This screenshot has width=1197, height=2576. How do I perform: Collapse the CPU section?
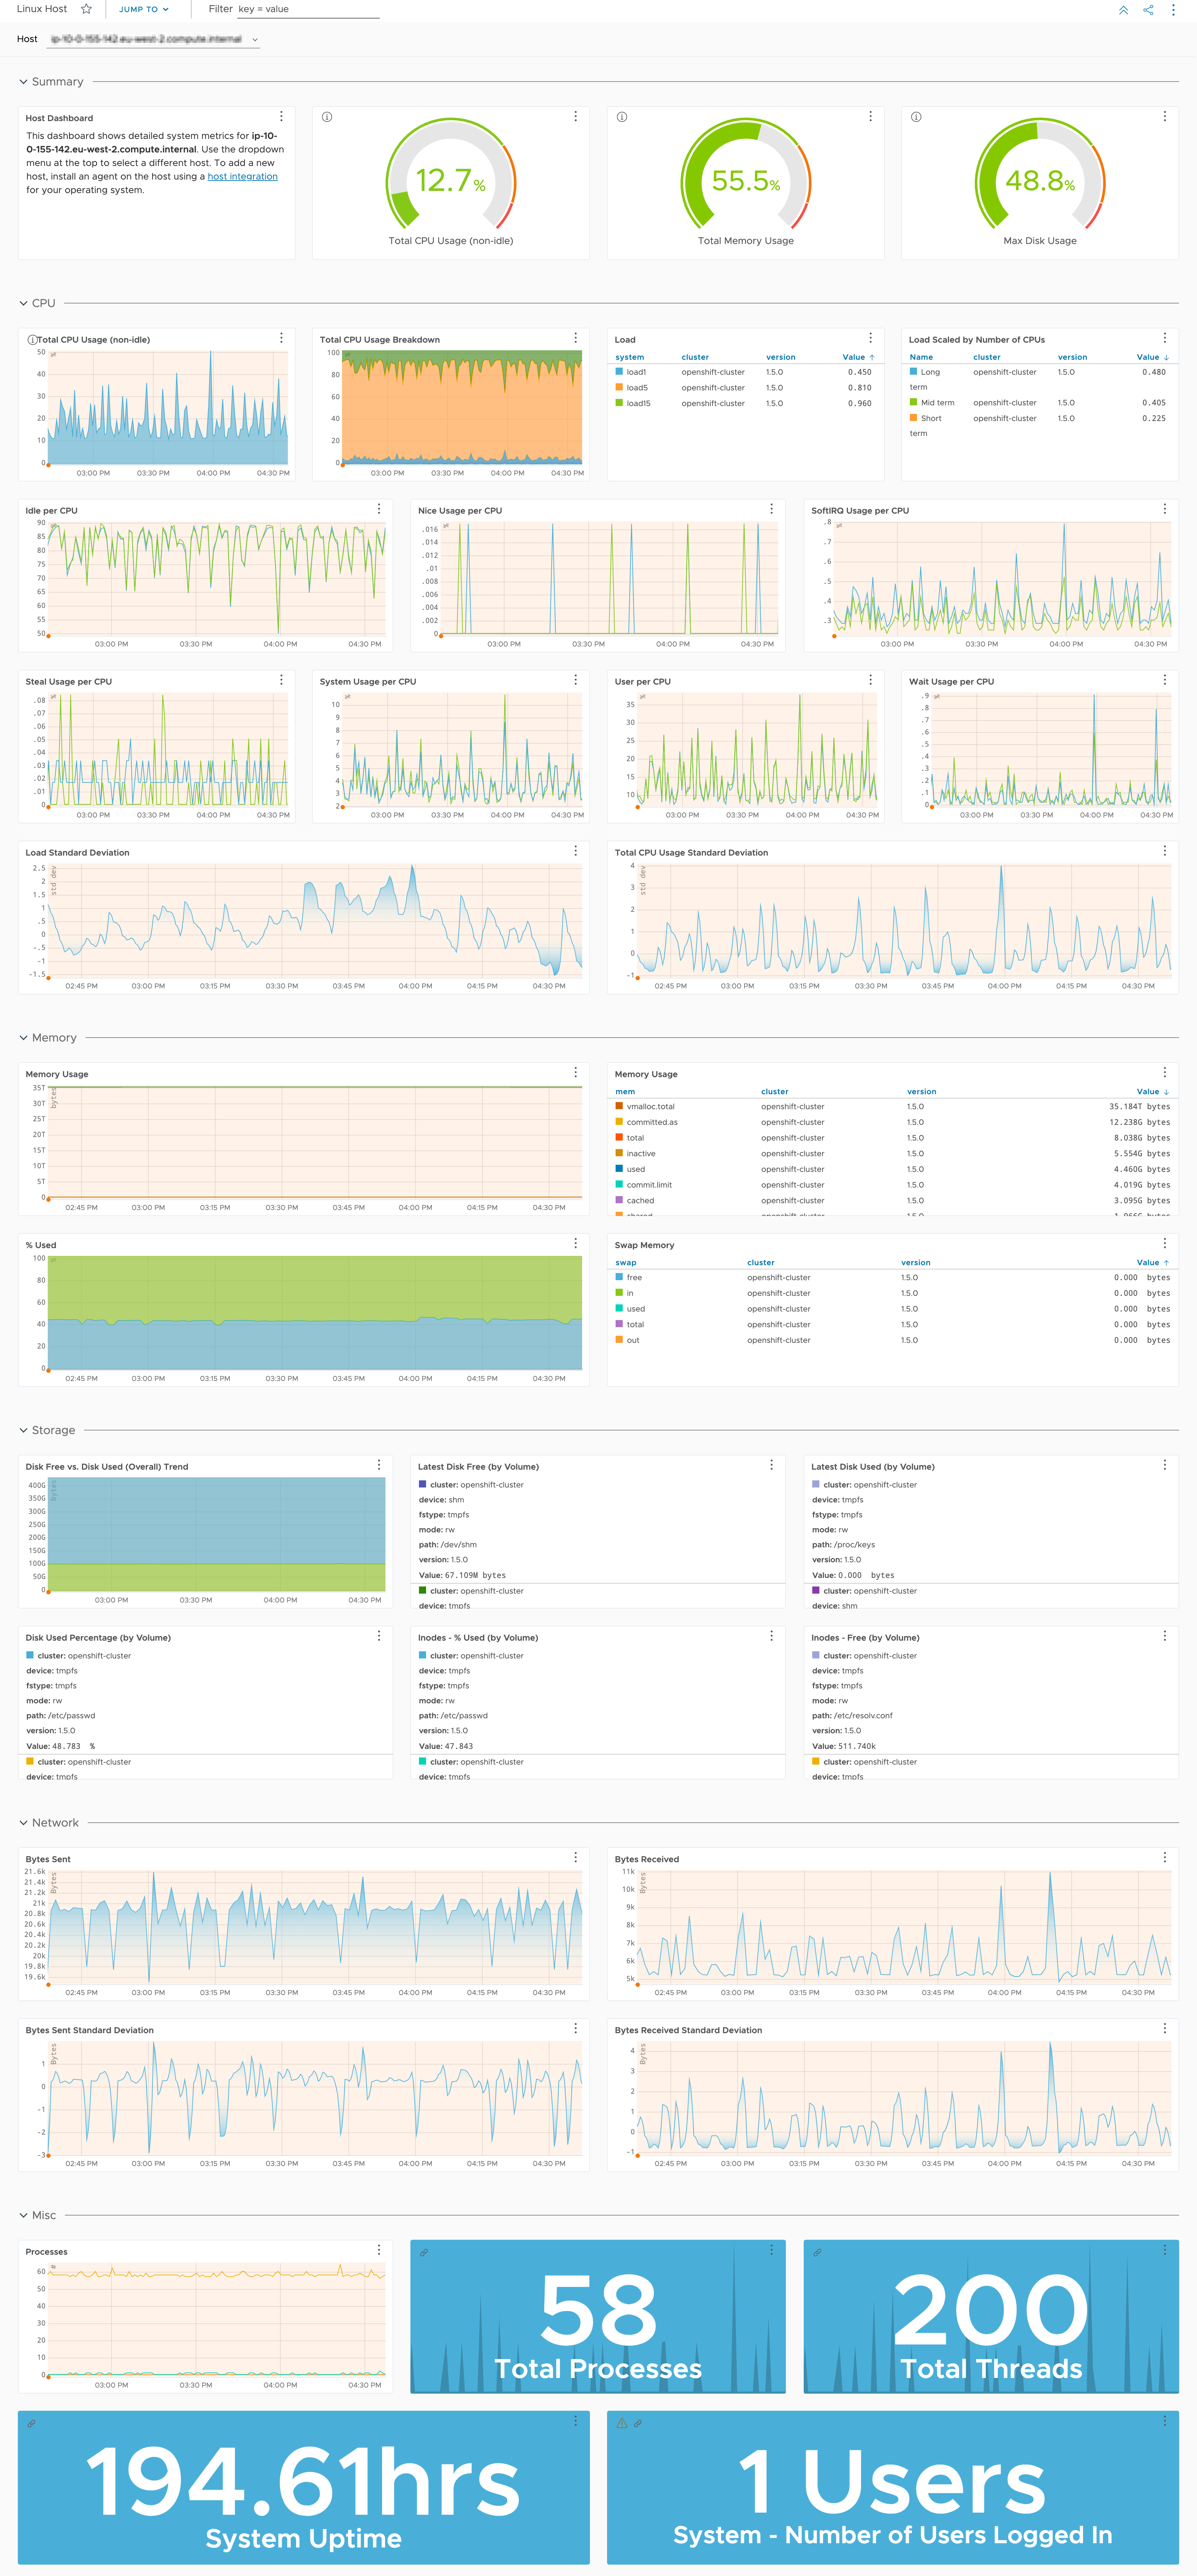23,303
